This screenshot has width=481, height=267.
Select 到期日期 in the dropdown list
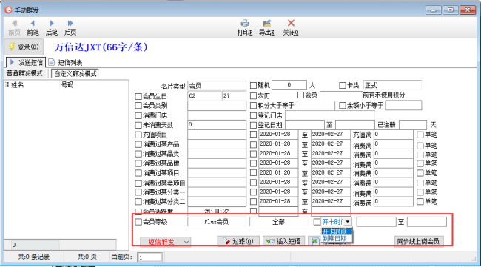[x=337, y=238]
